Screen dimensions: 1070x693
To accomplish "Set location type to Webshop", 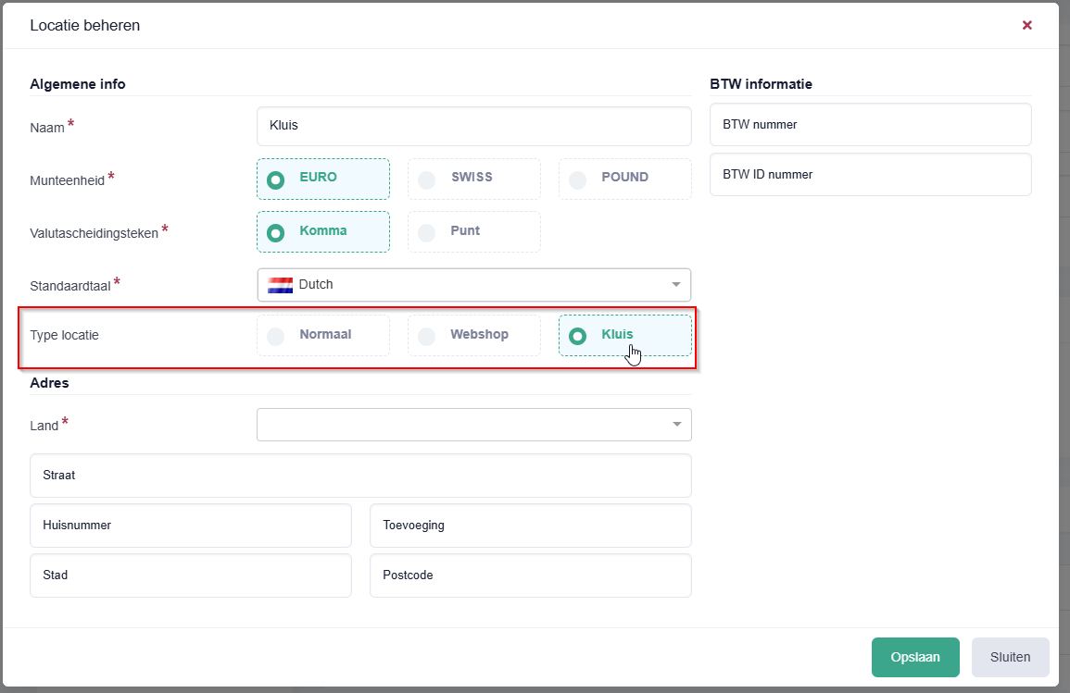I will click(473, 335).
